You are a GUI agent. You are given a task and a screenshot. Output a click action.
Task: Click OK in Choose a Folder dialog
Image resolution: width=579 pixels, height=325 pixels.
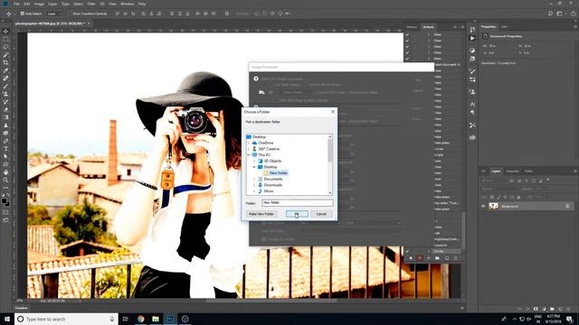coord(297,214)
